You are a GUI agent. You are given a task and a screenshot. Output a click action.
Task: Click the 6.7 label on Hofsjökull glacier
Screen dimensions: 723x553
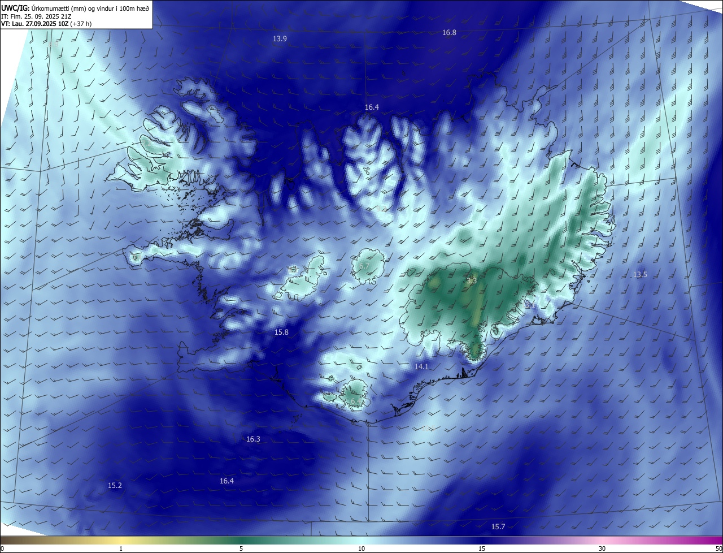pos(364,266)
